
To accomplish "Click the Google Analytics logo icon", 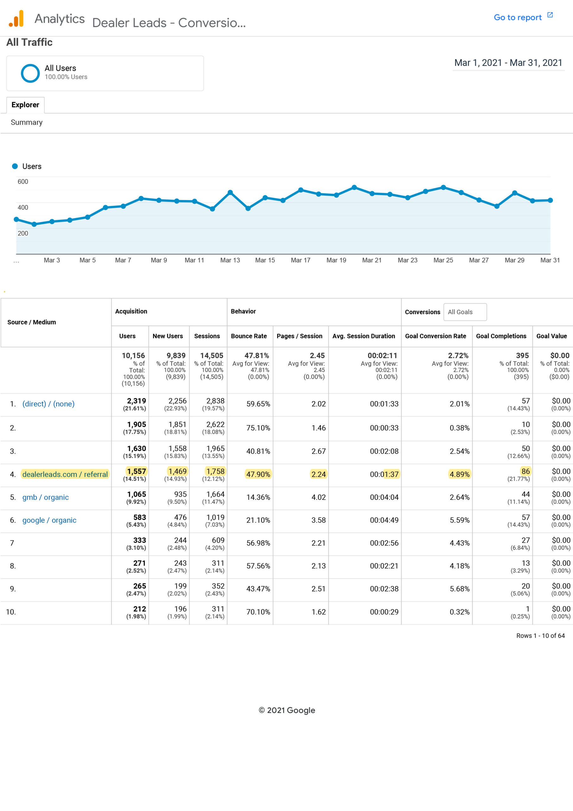I will (x=16, y=18).
